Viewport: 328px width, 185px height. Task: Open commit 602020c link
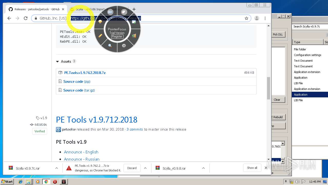click(x=39, y=125)
